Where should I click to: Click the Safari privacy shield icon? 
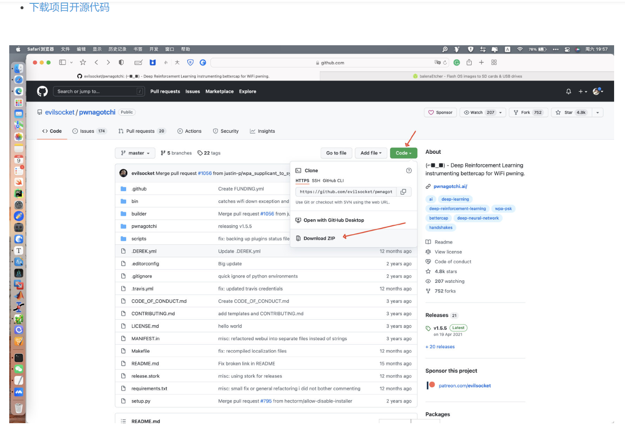coord(121,62)
